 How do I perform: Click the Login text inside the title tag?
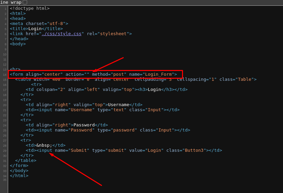(35, 29)
